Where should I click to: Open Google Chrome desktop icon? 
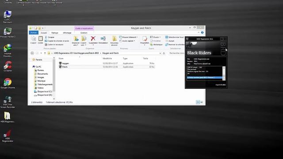tap(8, 83)
